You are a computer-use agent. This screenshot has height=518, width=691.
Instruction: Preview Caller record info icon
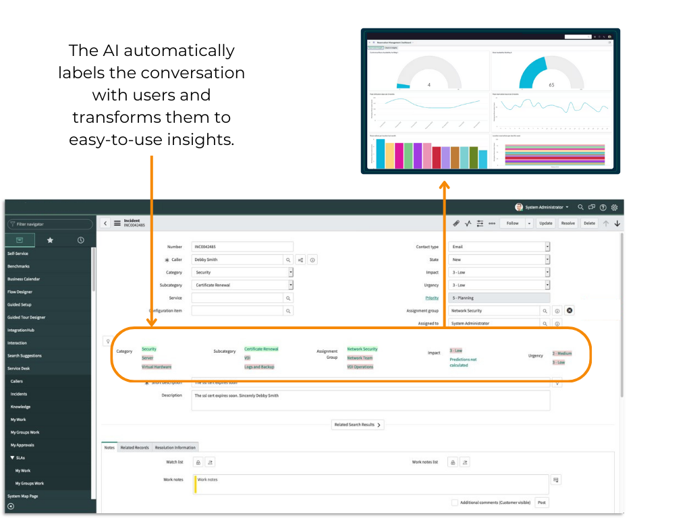[312, 260]
